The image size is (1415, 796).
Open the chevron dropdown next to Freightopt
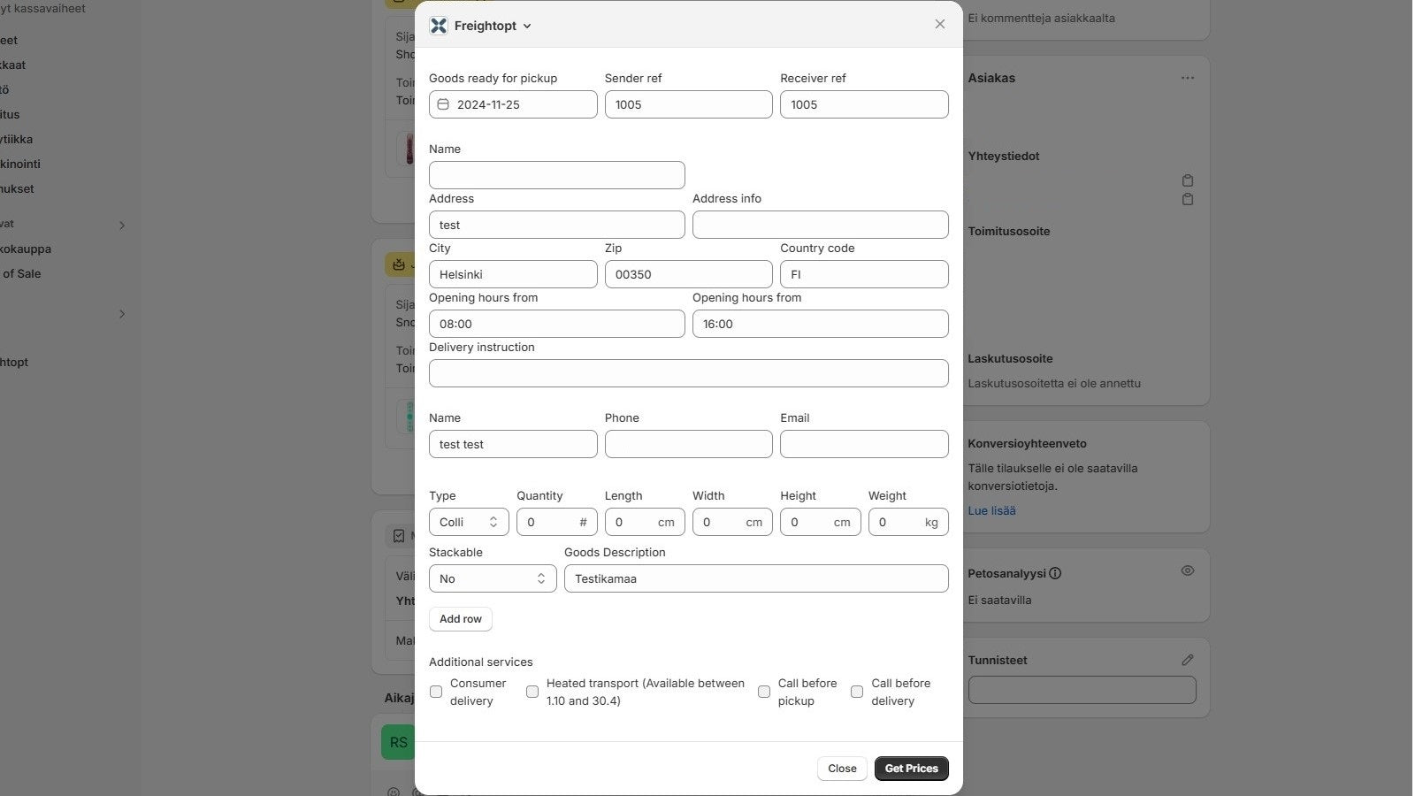(x=528, y=26)
